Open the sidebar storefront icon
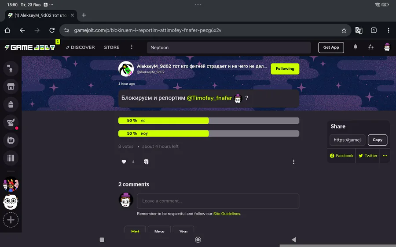This screenshot has width=396, height=247. point(11,86)
